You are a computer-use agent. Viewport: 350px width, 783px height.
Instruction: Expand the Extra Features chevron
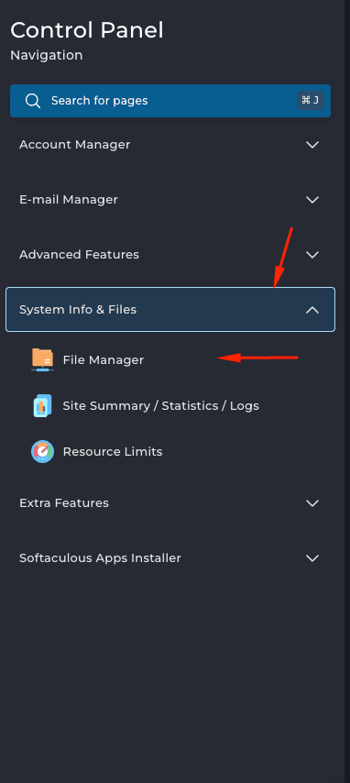tap(312, 502)
